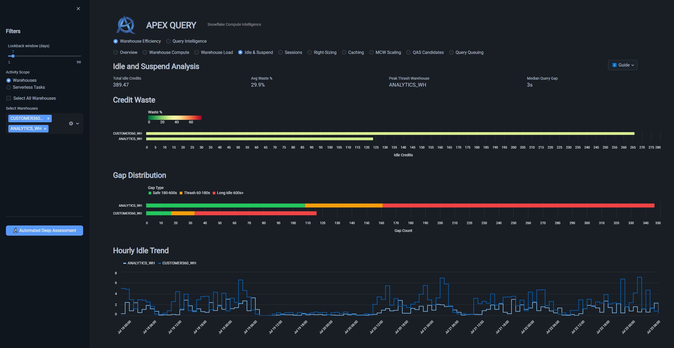Click the ANALYTICS_WH credit waste bar
Viewport: 674px width, 348px height.
coord(259,139)
